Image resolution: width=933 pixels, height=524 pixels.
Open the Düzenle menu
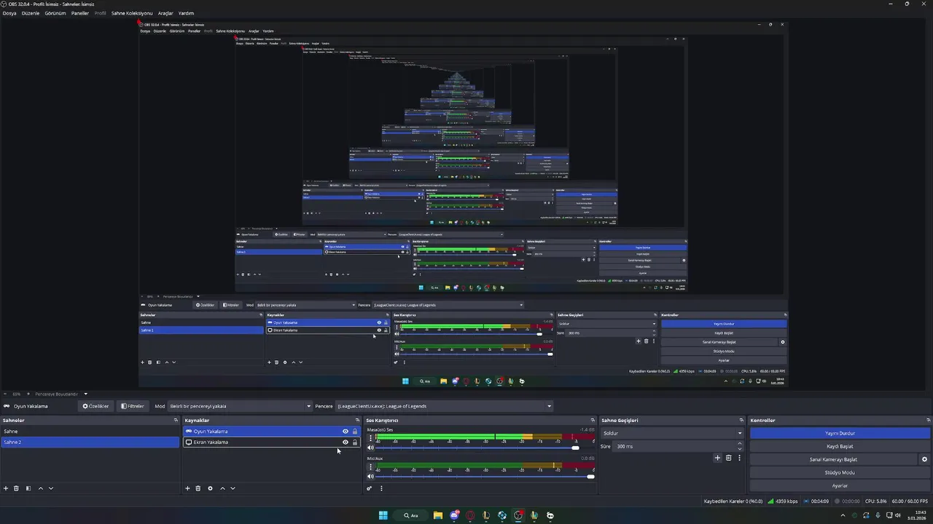[x=31, y=13]
